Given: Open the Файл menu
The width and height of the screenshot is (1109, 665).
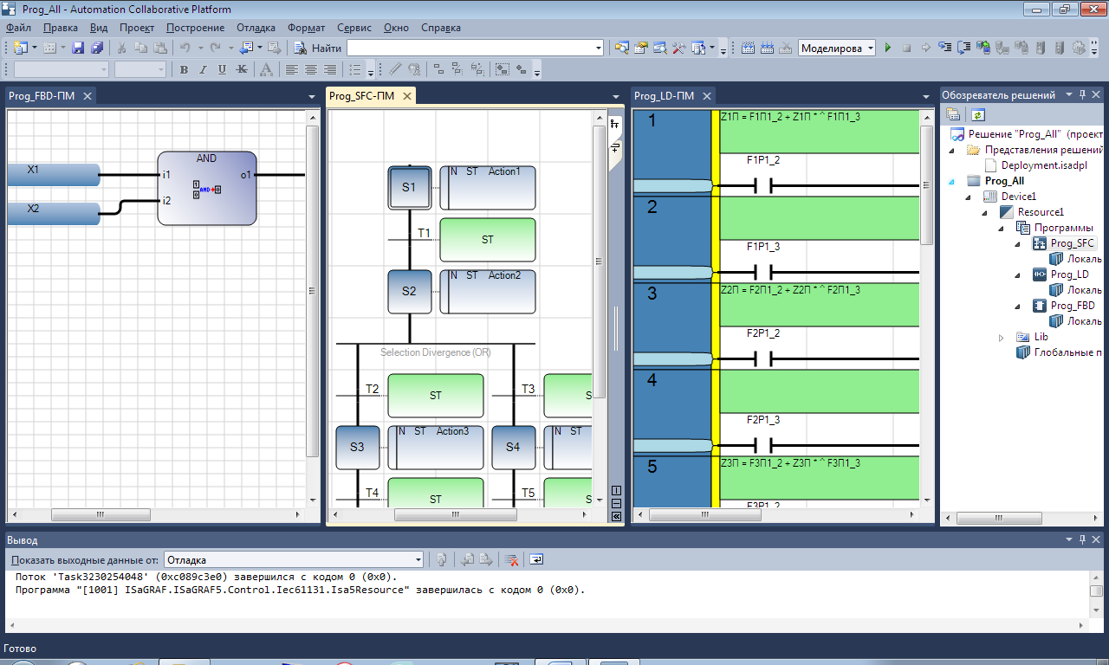Looking at the screenshot, I should point(18,28).
